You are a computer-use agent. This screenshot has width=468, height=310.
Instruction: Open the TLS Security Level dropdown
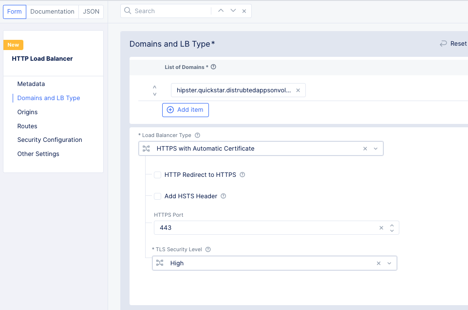pyautogui.click(x=389, y=263)
